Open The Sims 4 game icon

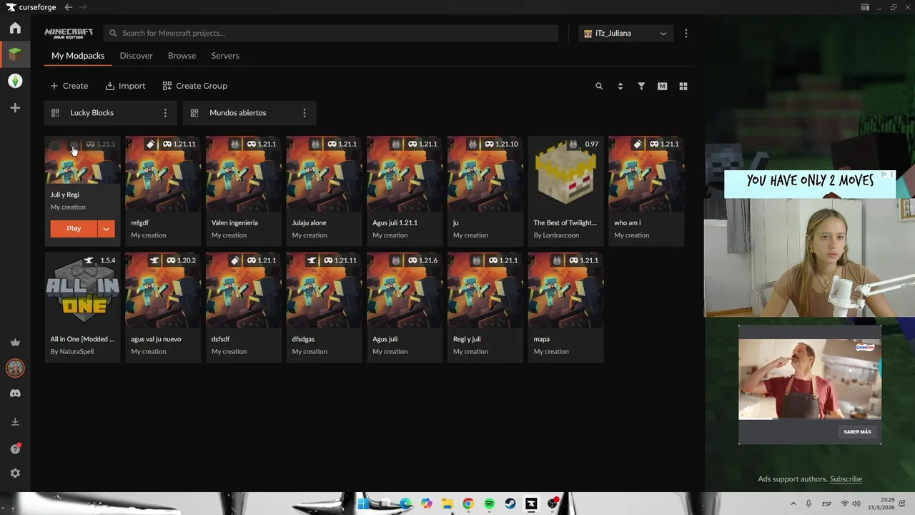coord(15,82)
